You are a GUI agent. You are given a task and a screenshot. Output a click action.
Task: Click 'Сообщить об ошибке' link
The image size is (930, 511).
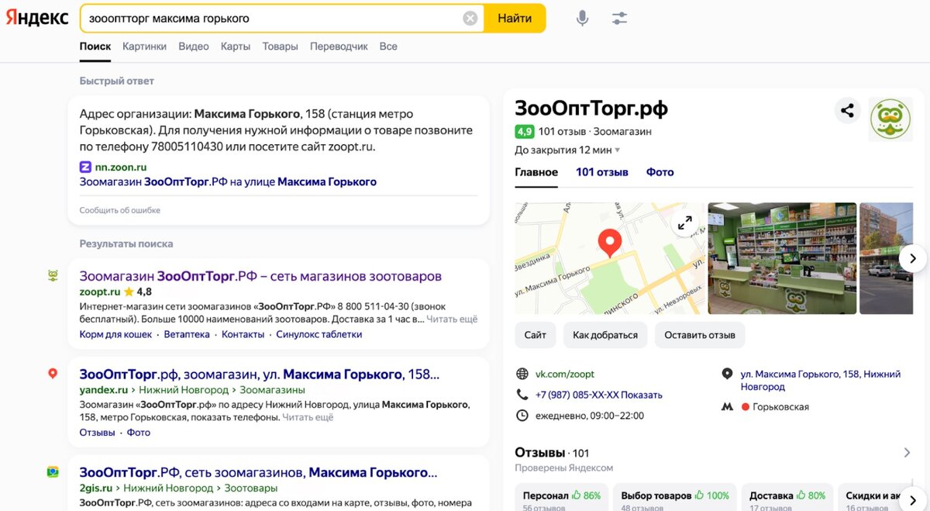pos(120,210)
